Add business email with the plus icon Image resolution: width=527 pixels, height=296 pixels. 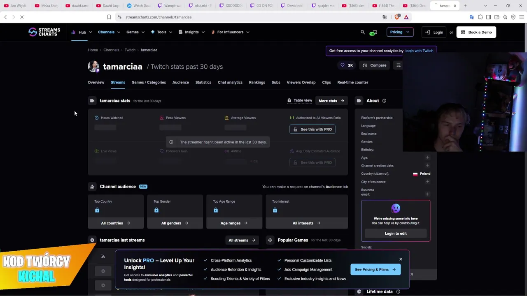[427, 194]
